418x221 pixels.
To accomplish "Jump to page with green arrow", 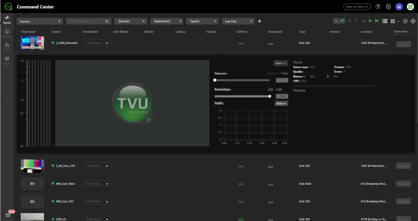I will tap(342, 21).
